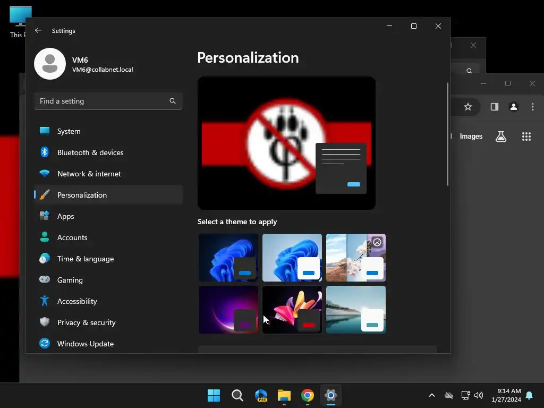Apply the colorful flower theme with red accent
Viewport: 544px width, 408px height.
[x=292, y=310]
